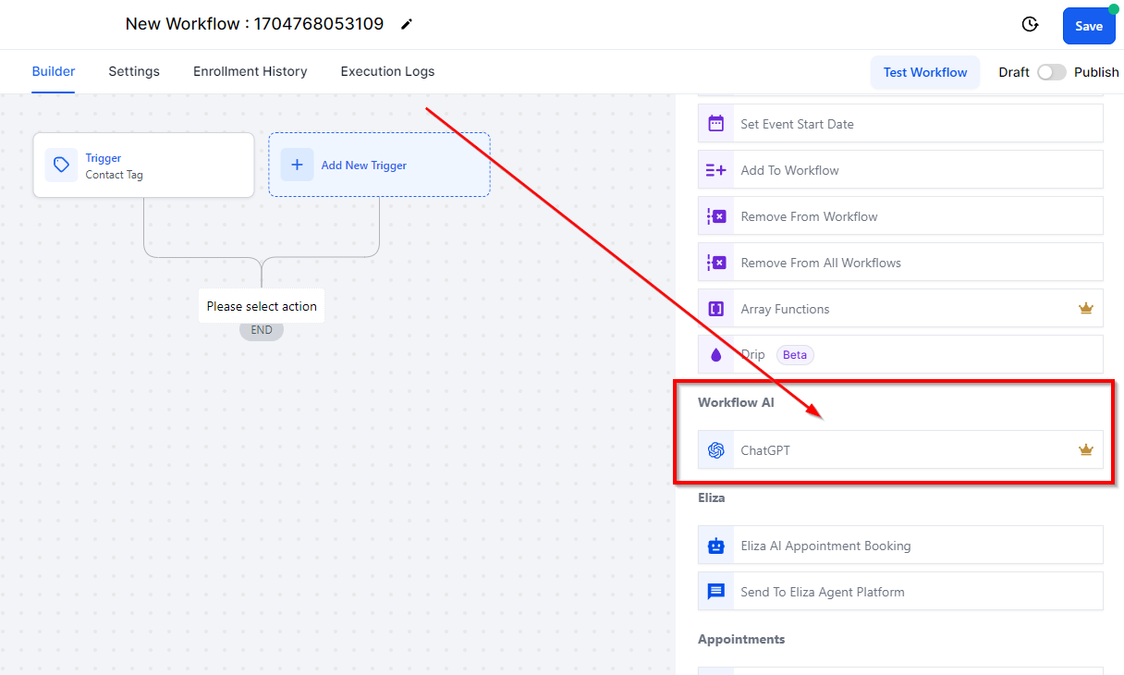Click the ChatGPT logo icon
The width and height of the screenshot is (1124, 675).
click(x=716, y=450)
